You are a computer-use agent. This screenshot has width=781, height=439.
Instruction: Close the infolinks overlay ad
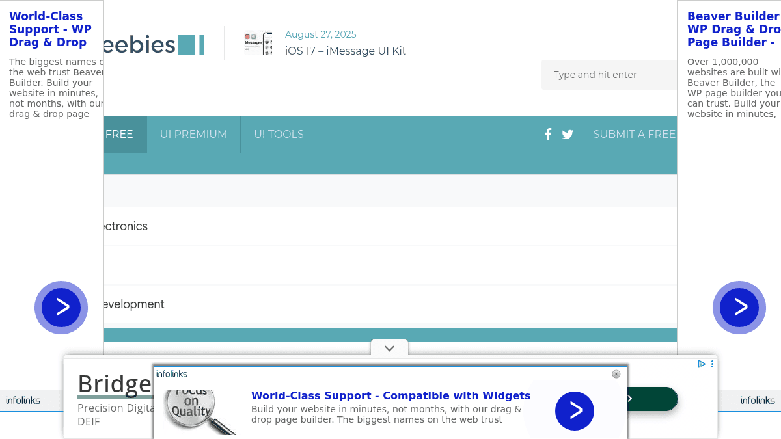click(x=616, y=374)
